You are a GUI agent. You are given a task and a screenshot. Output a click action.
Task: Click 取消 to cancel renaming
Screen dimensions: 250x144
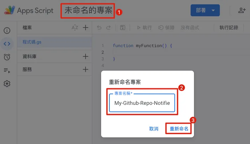[154, 129]
